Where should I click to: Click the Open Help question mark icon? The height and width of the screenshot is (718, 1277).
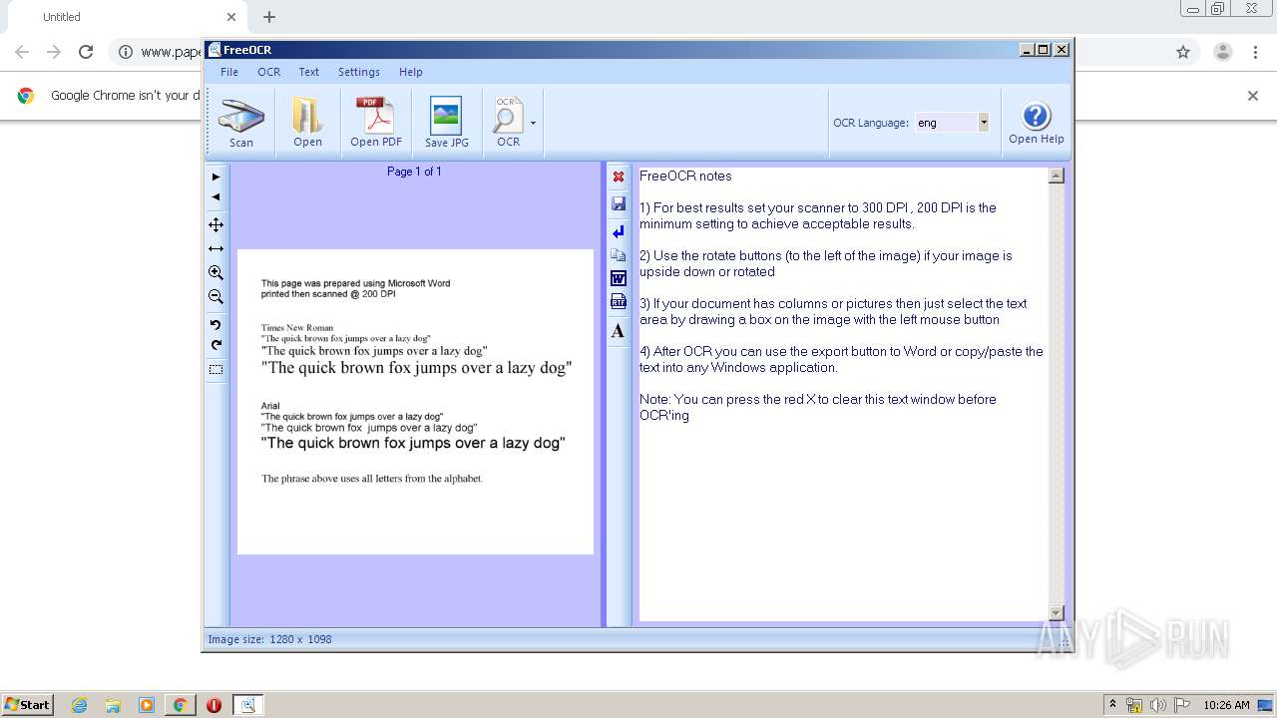[x=1036, y=123]
